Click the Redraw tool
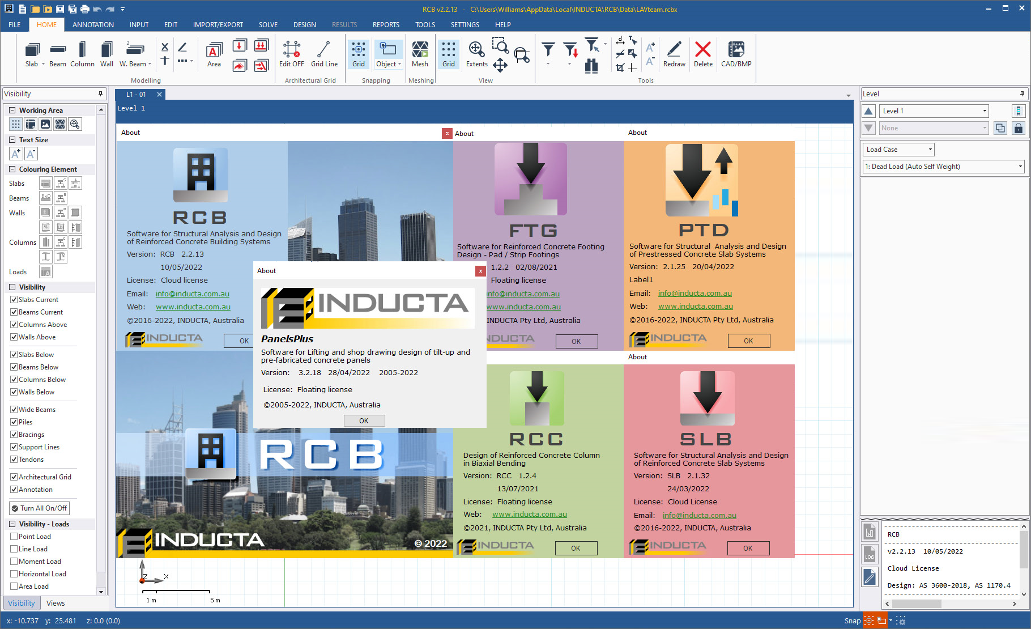The image size is (1031, 629). pyautogui.click(x=674, y=54)
